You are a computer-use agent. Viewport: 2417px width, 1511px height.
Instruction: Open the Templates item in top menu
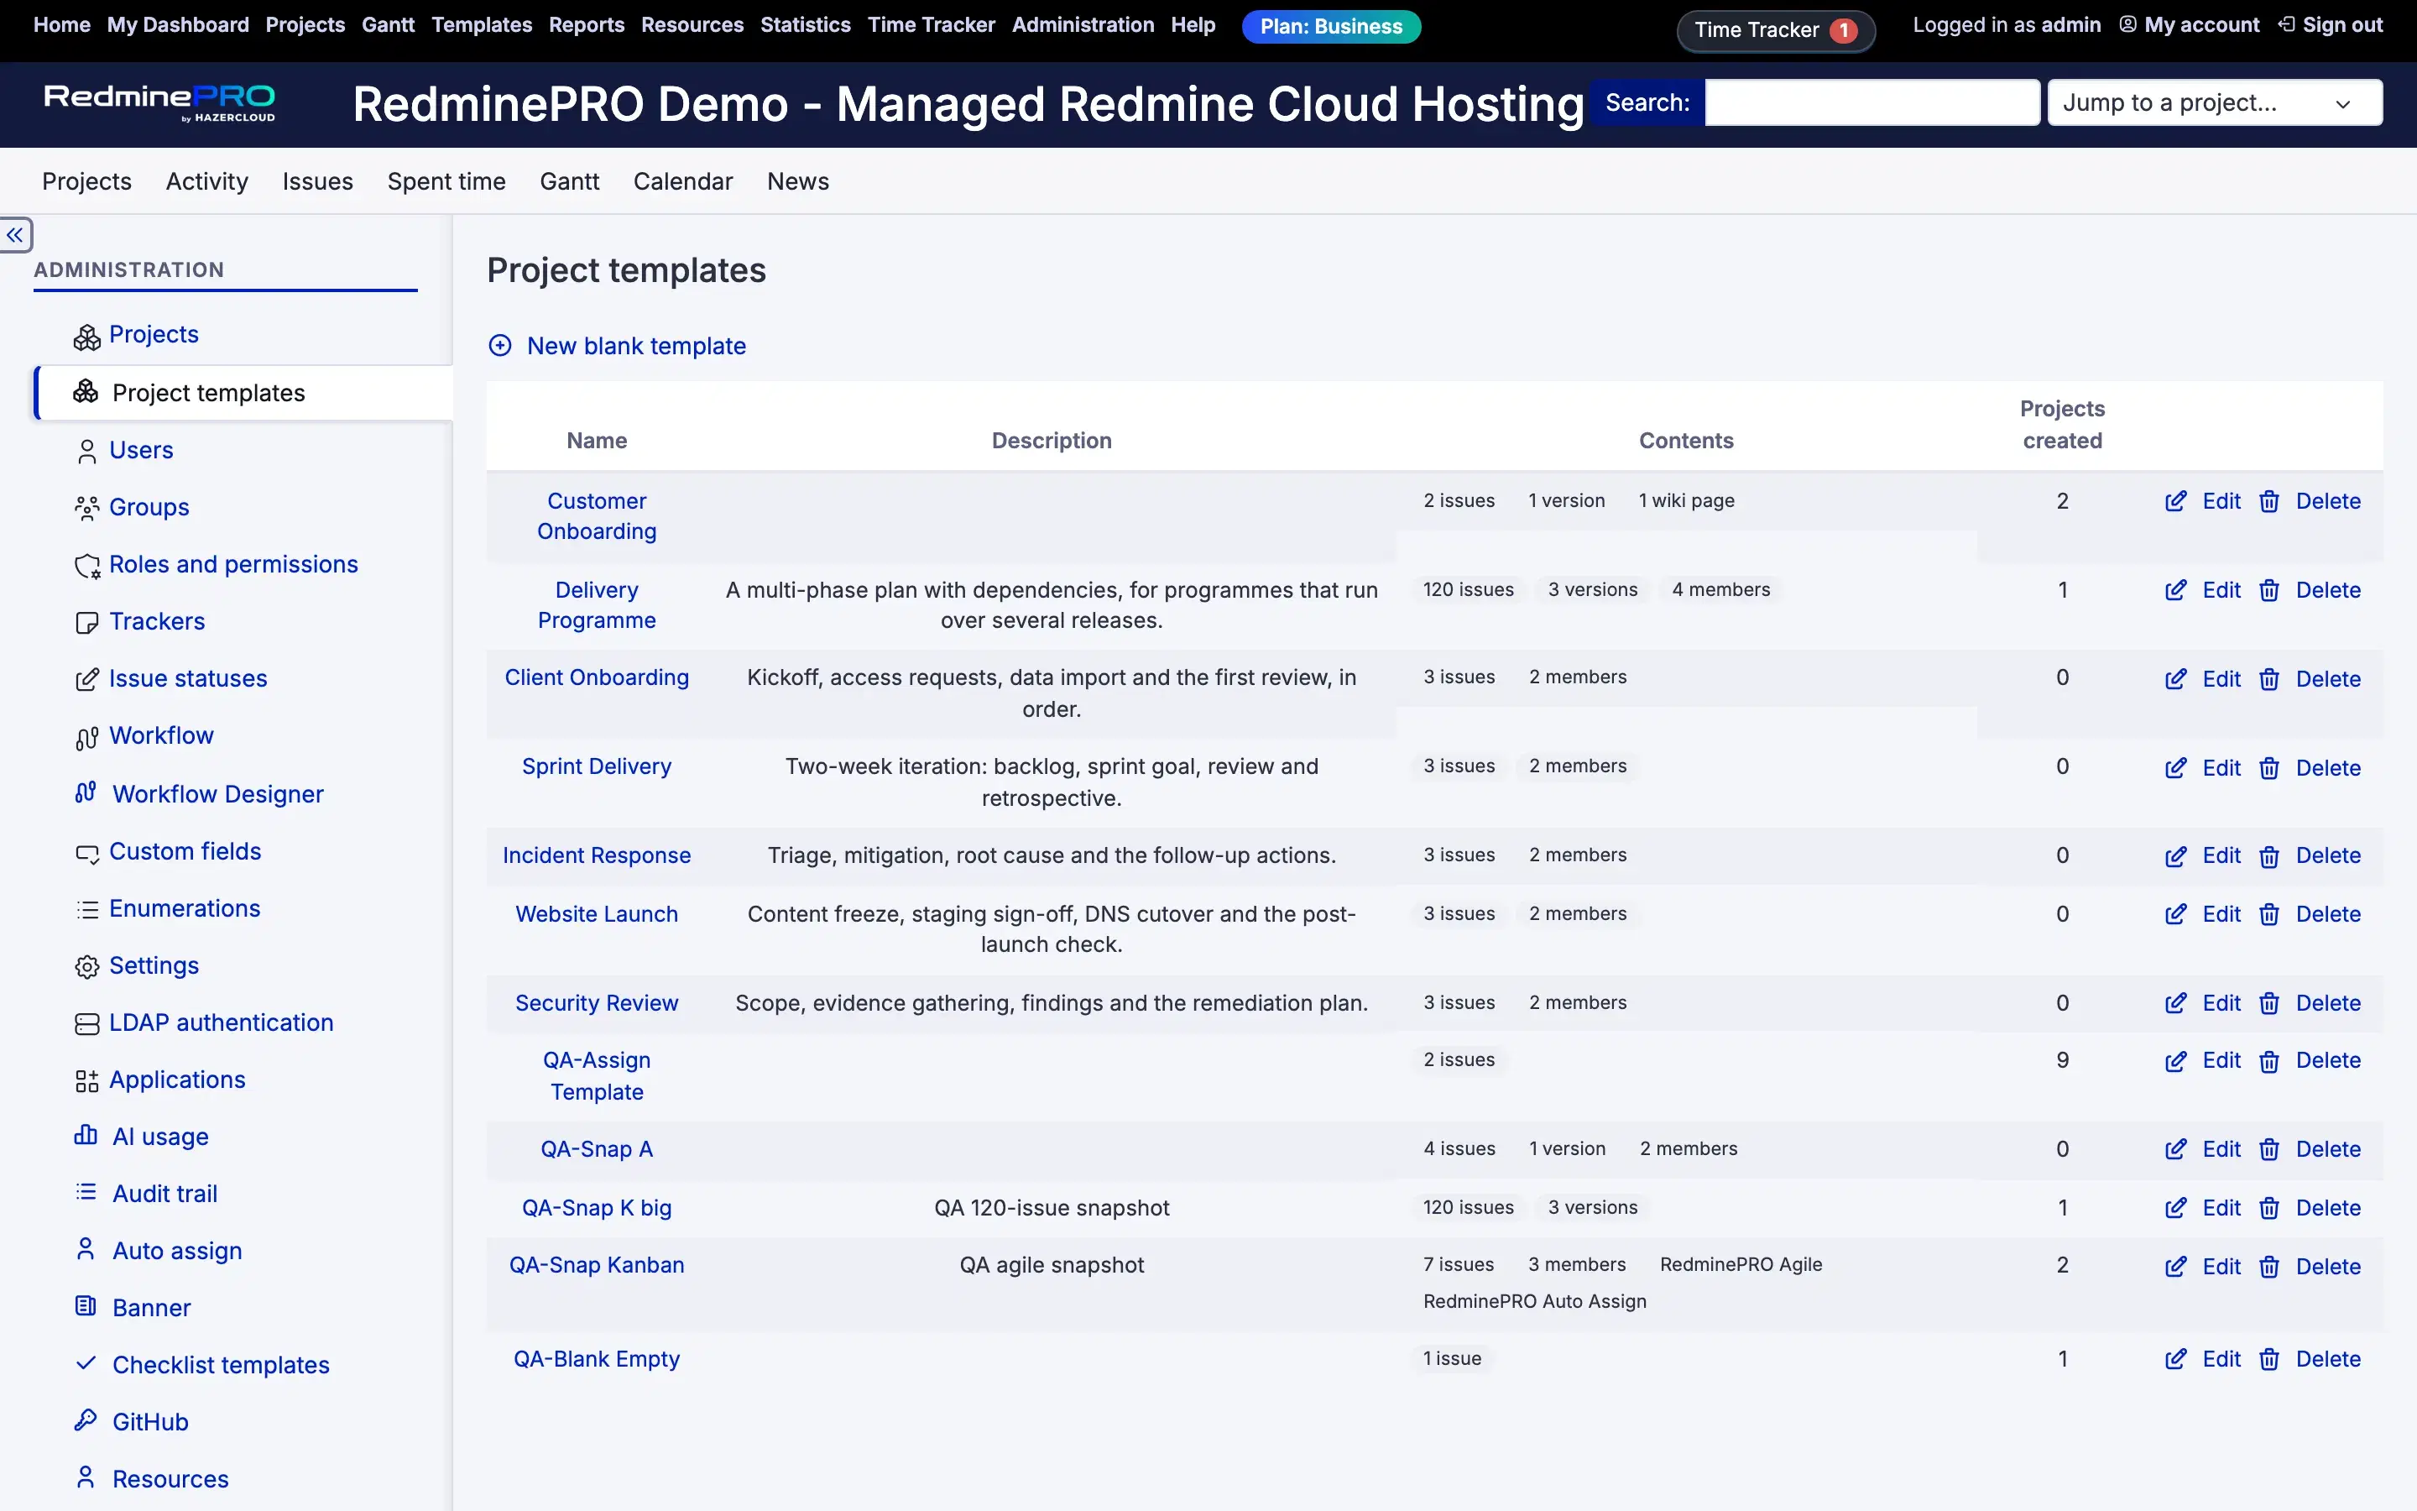tap(482, 25)
